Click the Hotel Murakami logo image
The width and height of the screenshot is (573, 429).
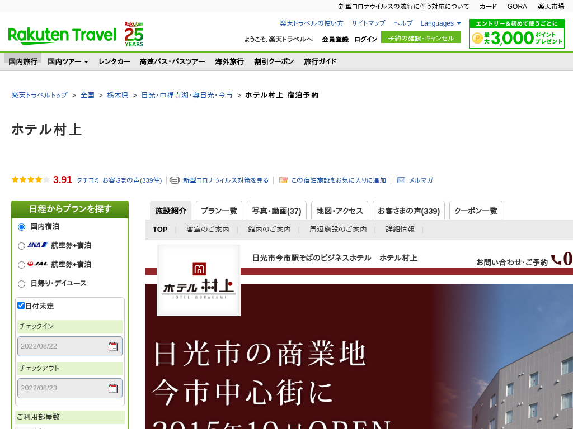point(199,280)
